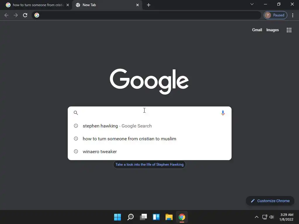Click the magnifier icon in search box
The image size is (299, 224).
76,113
